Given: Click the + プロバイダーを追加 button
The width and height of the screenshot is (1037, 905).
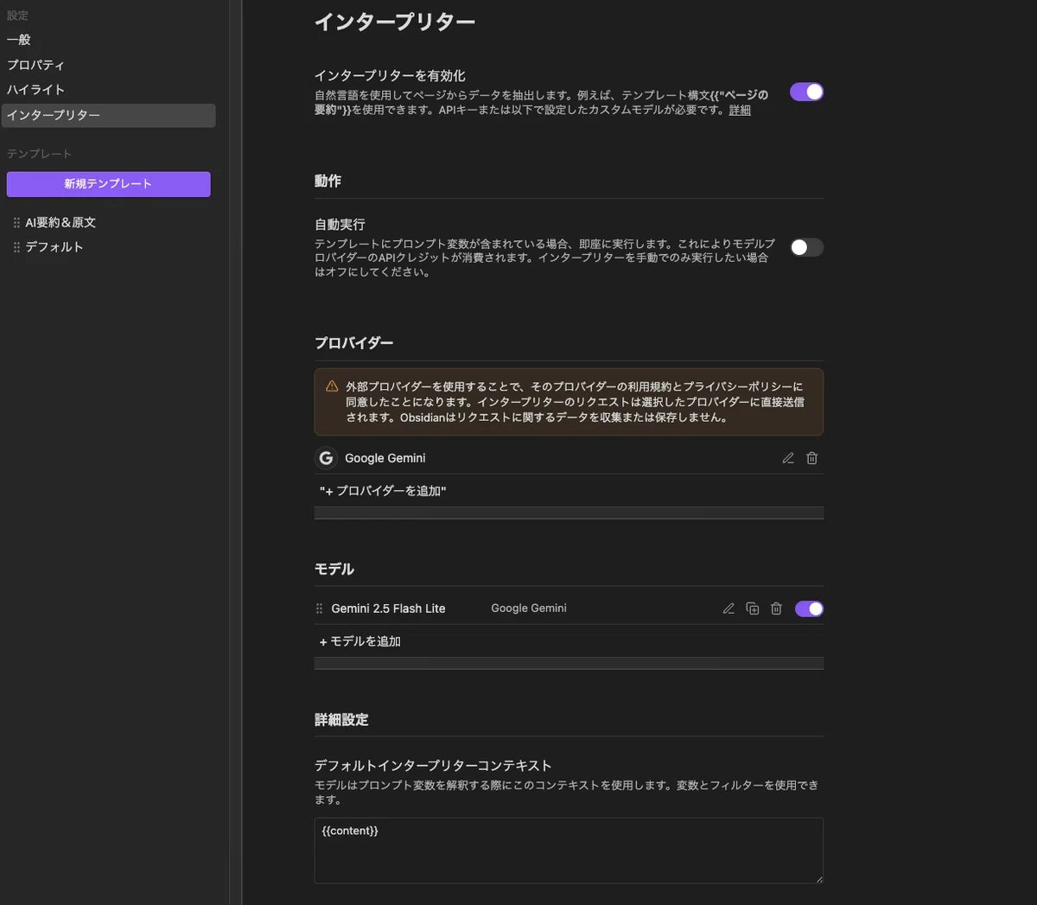Looking at the screenshot, I should 383,491.
